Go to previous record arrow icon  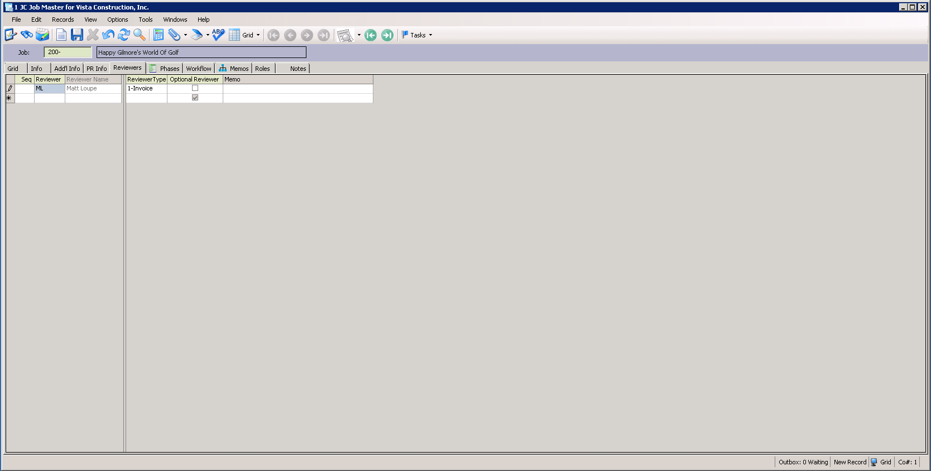click(290, 35)
